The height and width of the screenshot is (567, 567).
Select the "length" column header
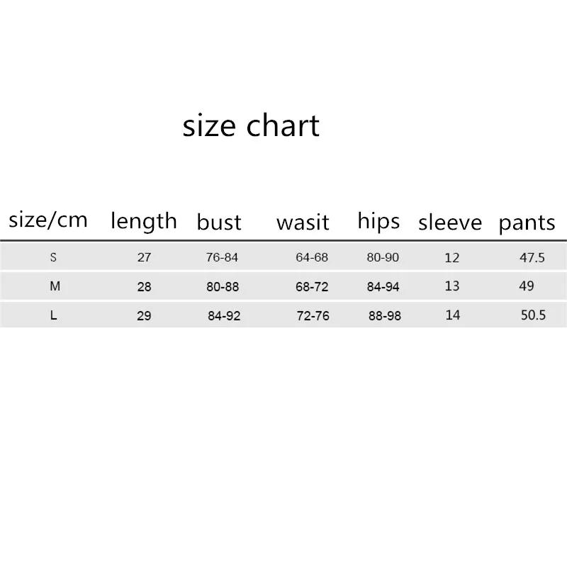click(x=144, y=221)
